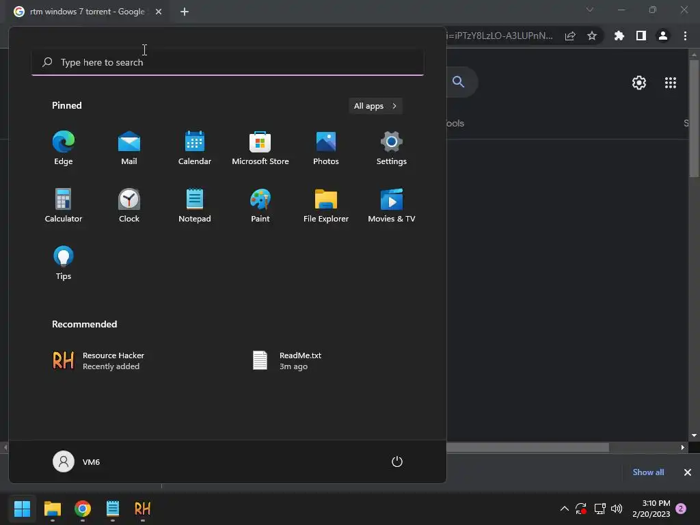This screenshot has height=525, width=700.
Task: Open Chrome profile icon
Action: [663, 36]
